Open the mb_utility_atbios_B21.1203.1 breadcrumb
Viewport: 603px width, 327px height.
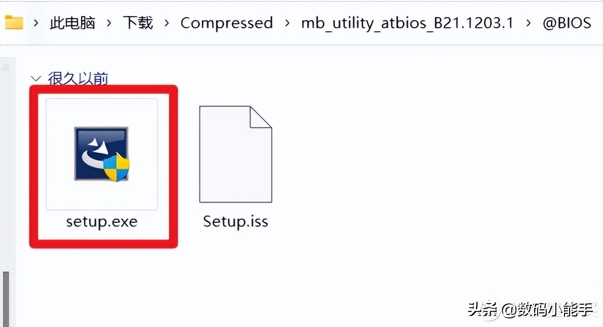(x=407, y=23)
